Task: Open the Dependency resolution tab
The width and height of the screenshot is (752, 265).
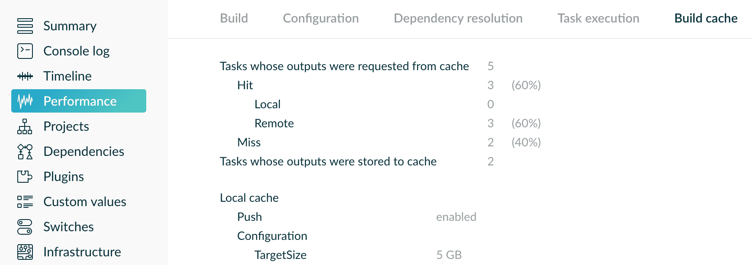Action: pyautogui.click(x=458, y=18)
